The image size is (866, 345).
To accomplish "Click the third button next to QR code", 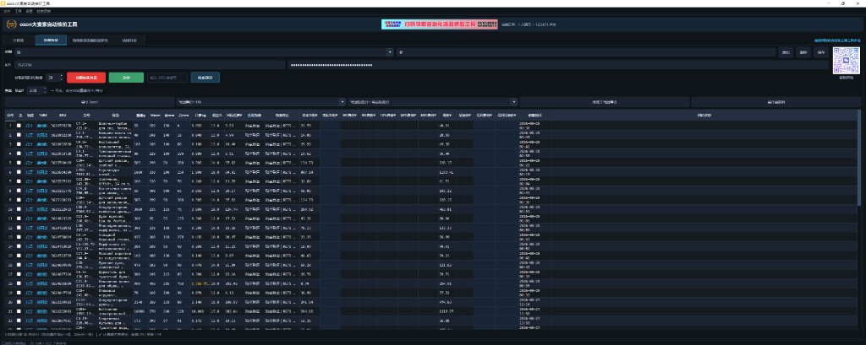I will [821, 52].
